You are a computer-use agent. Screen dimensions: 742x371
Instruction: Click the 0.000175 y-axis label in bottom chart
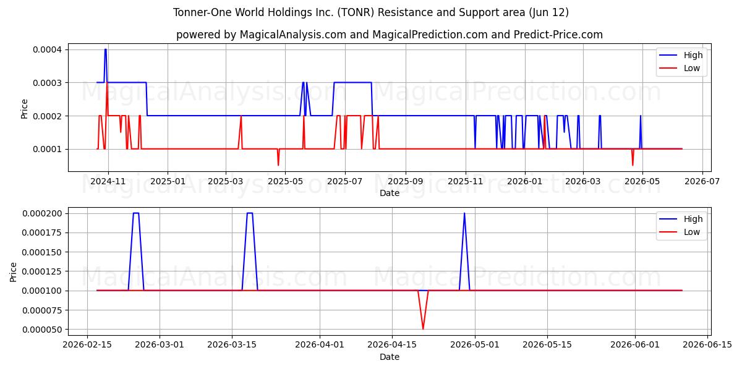click(x=41, y=232)
